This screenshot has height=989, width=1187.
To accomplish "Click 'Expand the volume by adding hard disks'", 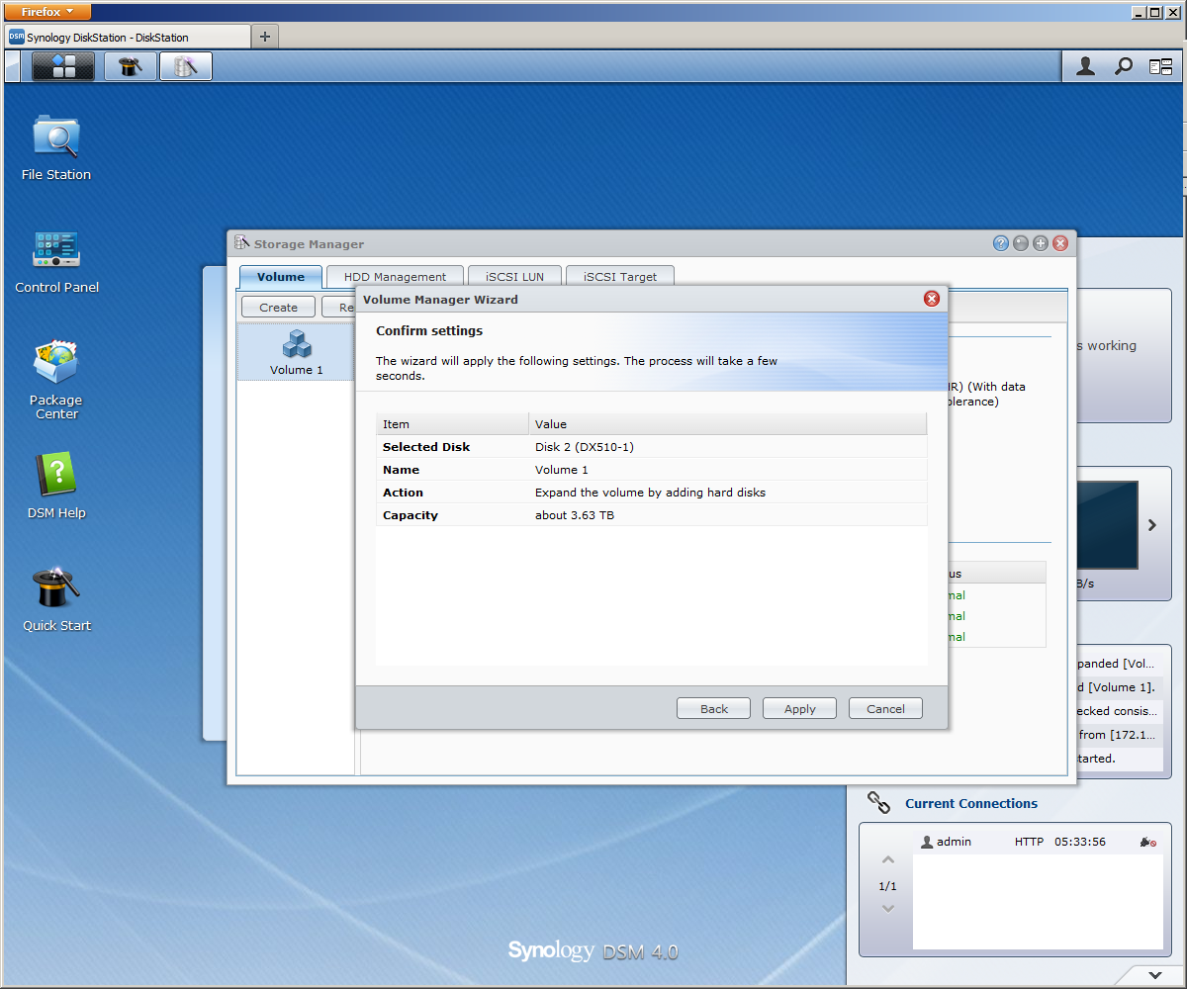I will coord(650,493).
